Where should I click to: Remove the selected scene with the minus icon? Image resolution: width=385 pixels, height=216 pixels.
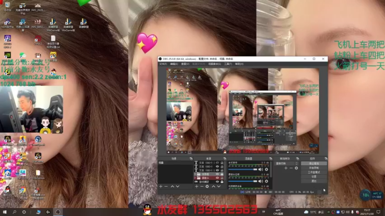(x=166, y=187)
